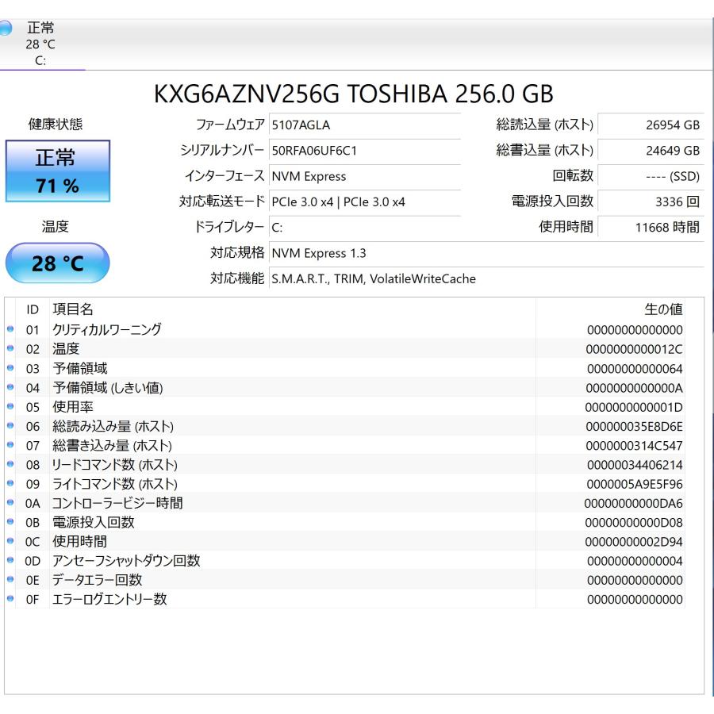Select attribute name コントローラービジー時間
714x714 pixels.
click(x=117, y=503)
